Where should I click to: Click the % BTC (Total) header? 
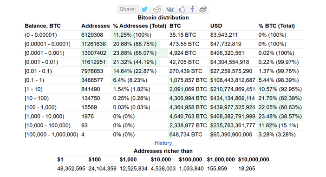(276, 26)
